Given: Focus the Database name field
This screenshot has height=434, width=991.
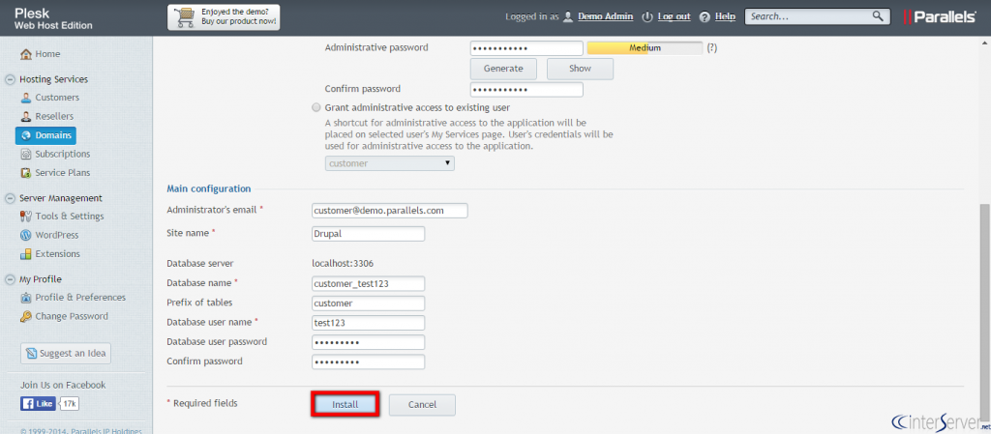Looking at the screenshot, I should pos(369,284).
